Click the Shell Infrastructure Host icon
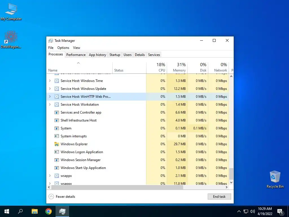This screenshot has height=217, width=289. [56, 120]
